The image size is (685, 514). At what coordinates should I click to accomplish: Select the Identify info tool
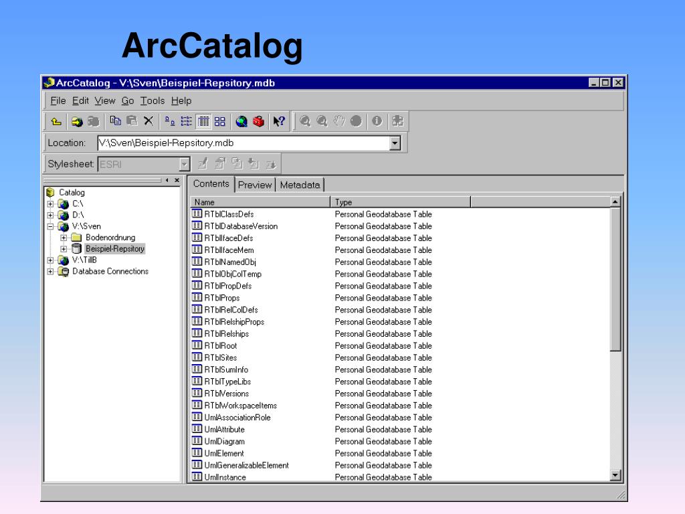click(x=377, y=121)
